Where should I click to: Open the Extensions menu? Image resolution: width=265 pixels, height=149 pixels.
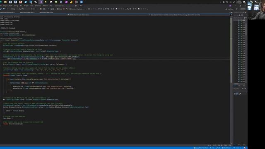pos(38,6)
